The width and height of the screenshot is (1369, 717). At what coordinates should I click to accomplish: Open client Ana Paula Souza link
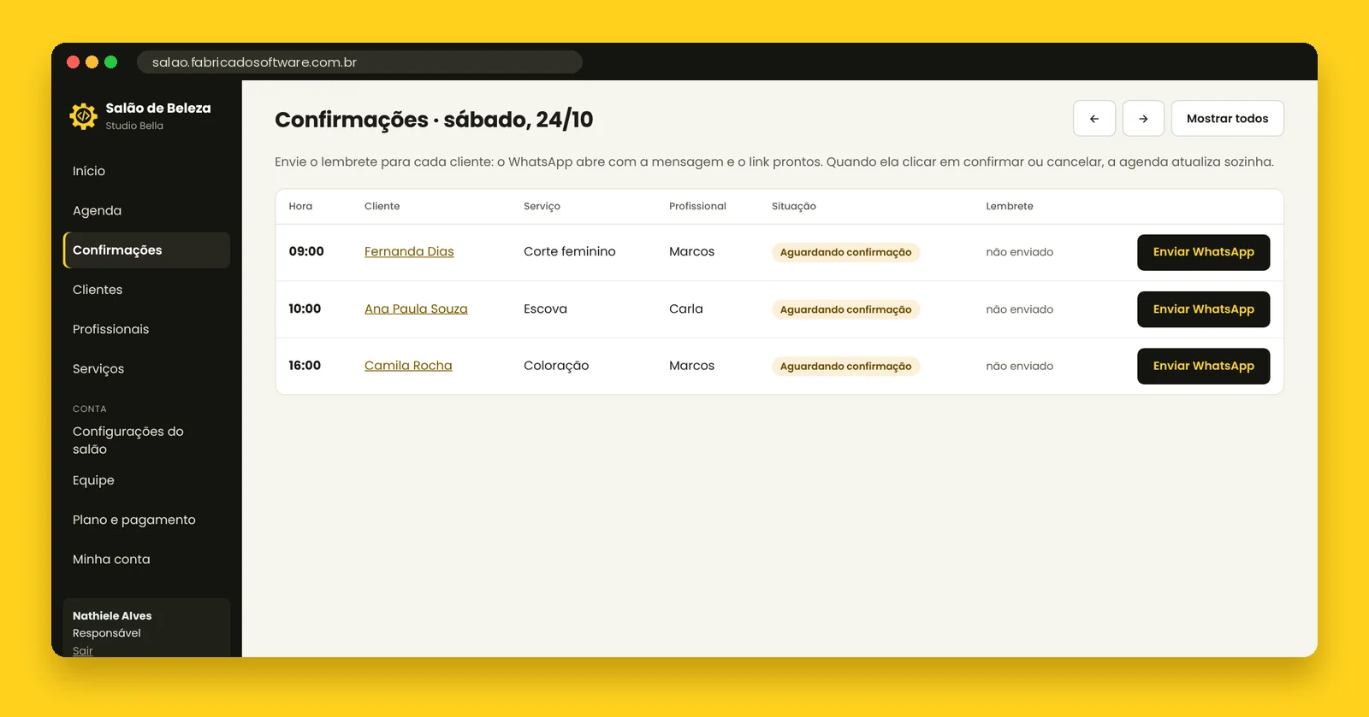[x=416, y=309]
